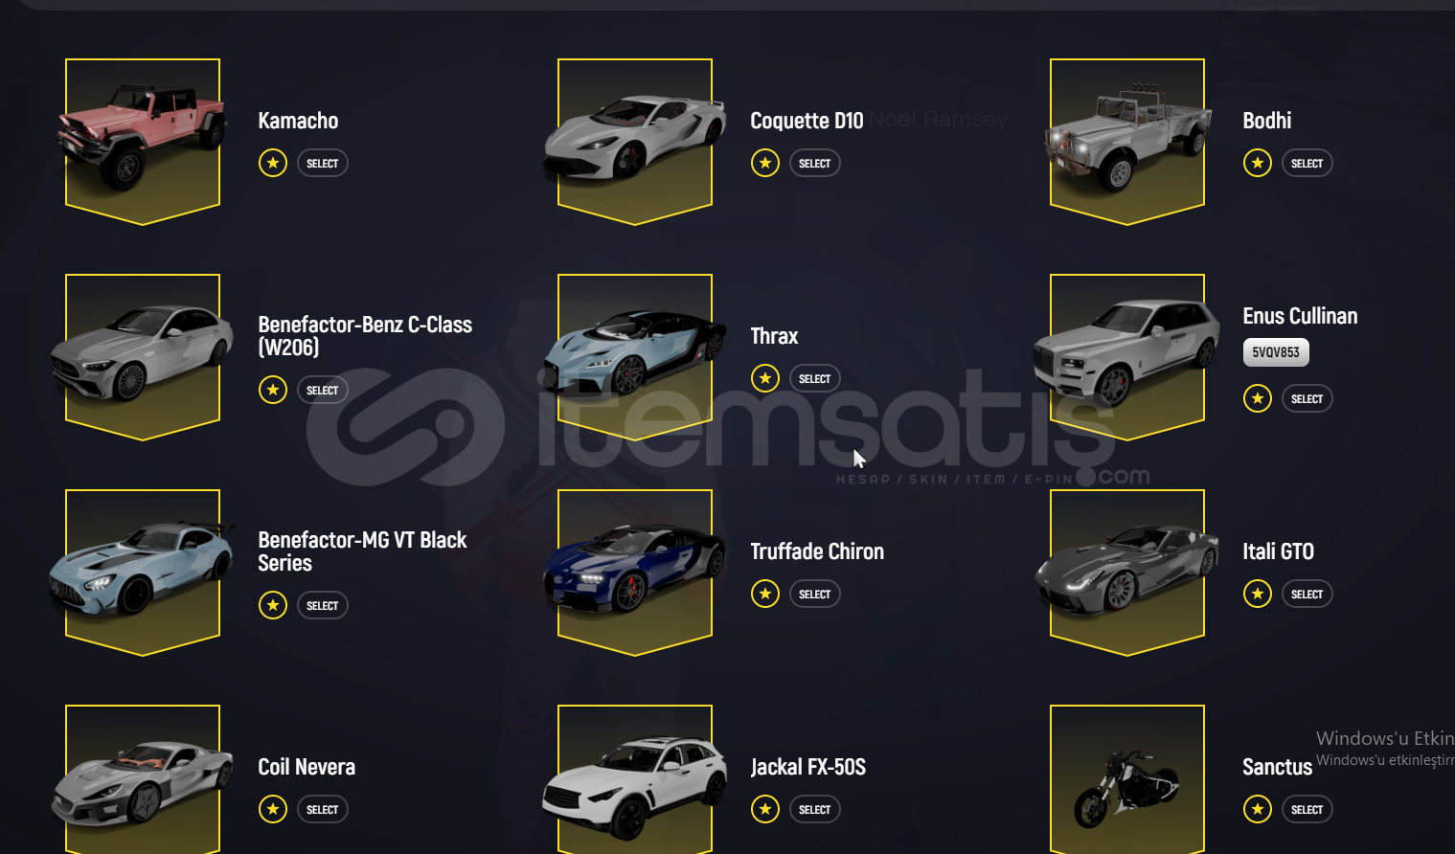Open the Truffade Chiron thumbnail image
Viewport: 1455px width, 854px height.
pyautogui.click(x=635, y=573)
